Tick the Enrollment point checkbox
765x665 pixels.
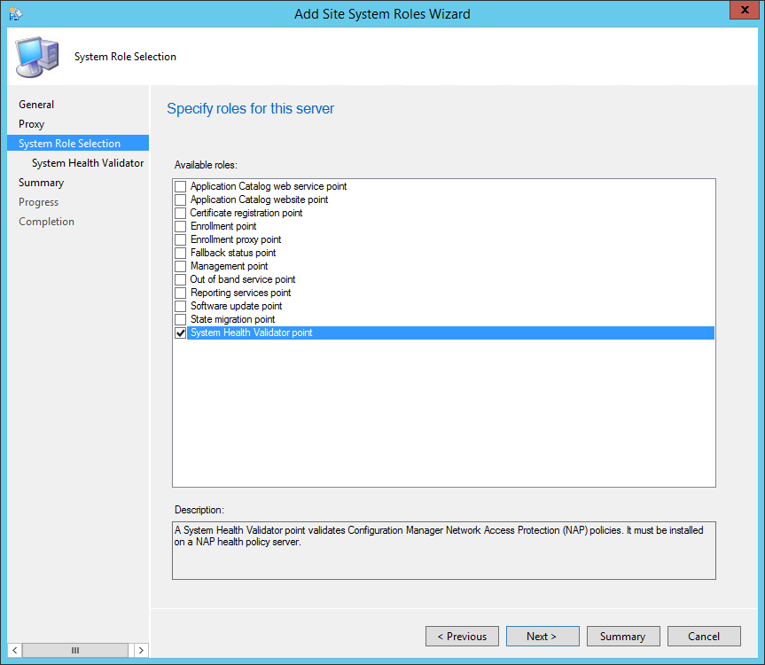pos(181,226)
